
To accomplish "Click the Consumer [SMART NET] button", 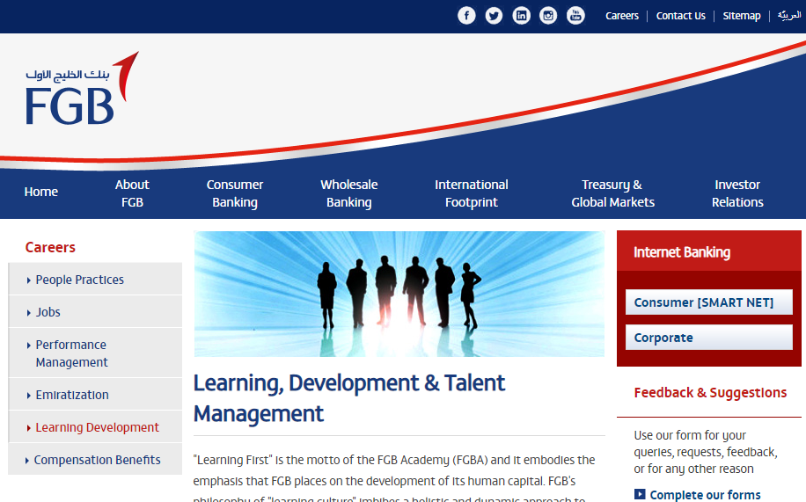I will pos(709,302).
